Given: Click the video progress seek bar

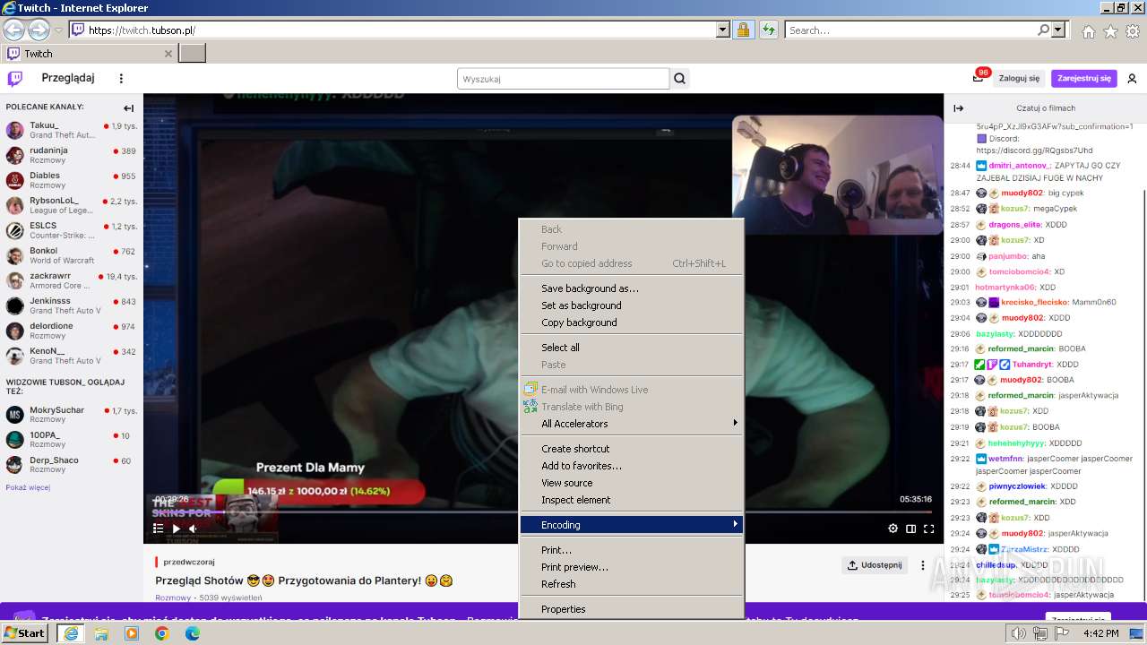Looking at the screenshot, I should 543,512.
